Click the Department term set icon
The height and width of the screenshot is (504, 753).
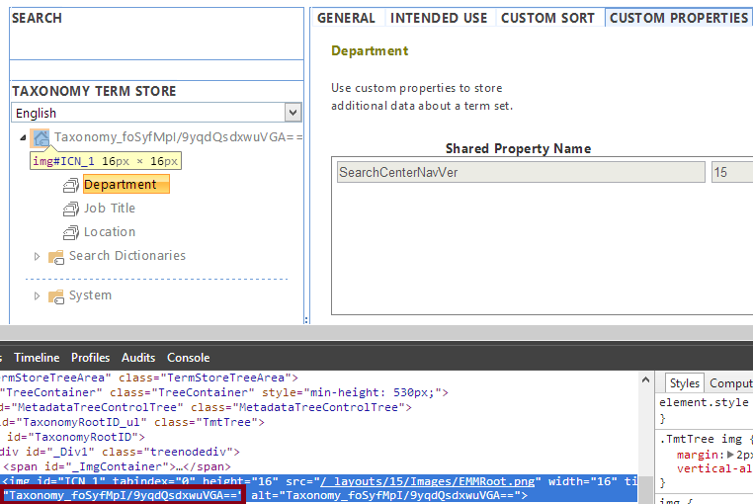coord(71,185)
